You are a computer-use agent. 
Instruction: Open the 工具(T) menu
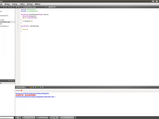click(x=22, y=4)
